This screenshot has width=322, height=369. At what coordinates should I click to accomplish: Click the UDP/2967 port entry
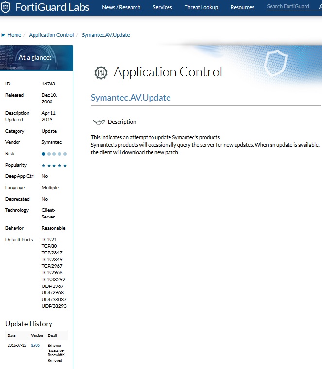(52, 286)
